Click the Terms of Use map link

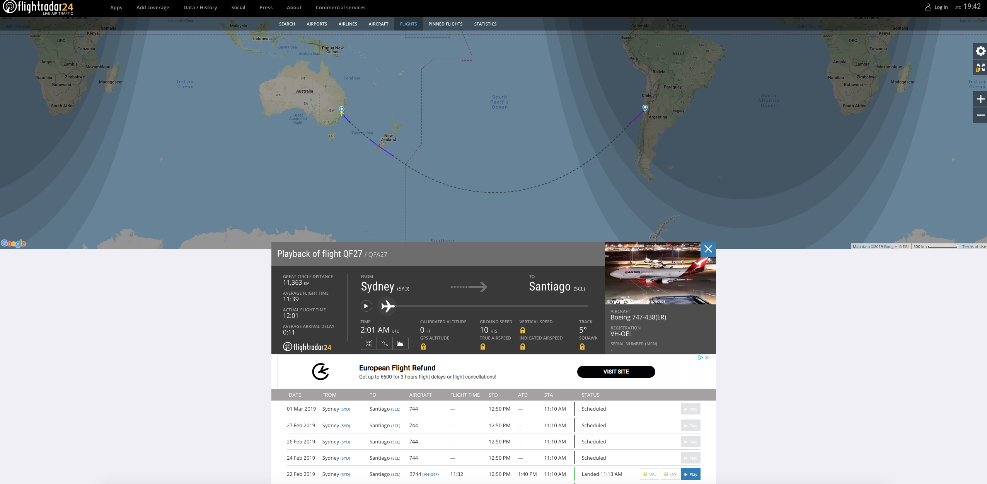coord(974,246)
